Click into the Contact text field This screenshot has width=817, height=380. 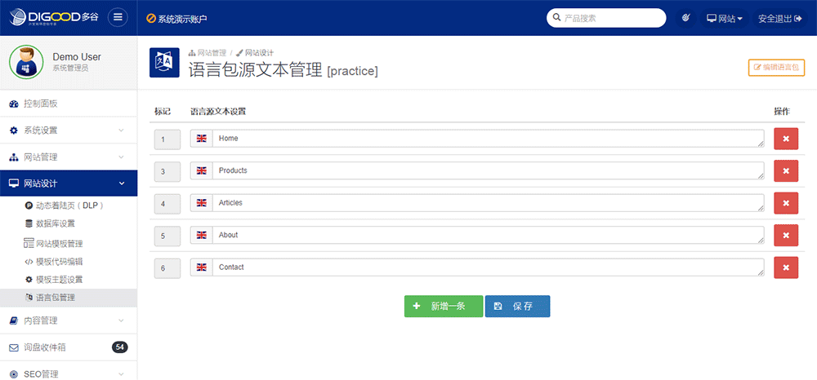[x=489, y=267]
